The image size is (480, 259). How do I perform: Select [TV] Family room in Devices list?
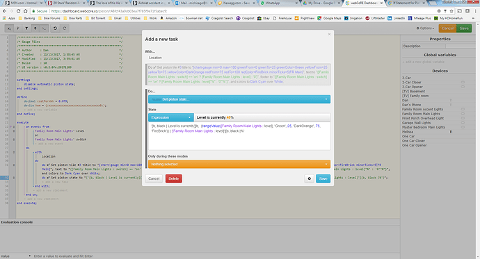tap(415, 96)
